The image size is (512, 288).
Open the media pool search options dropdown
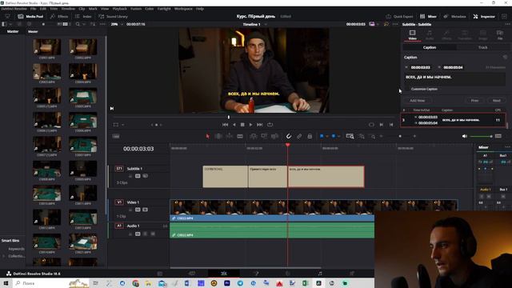pos(83,24)
